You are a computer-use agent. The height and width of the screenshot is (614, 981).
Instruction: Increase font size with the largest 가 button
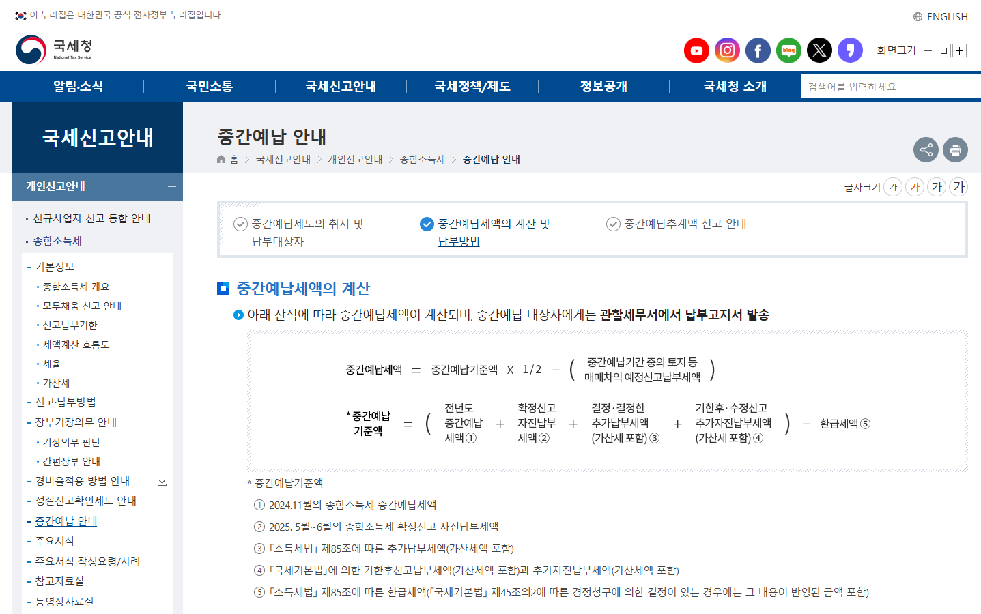click(958, 186)
